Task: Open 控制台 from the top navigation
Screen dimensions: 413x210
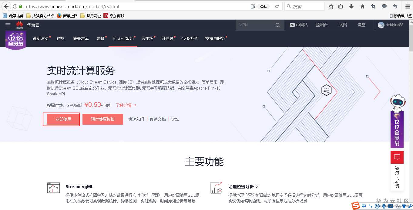Action: [322, 25]
